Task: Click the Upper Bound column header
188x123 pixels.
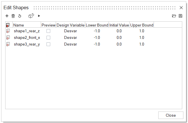Action: pos(142,25)
